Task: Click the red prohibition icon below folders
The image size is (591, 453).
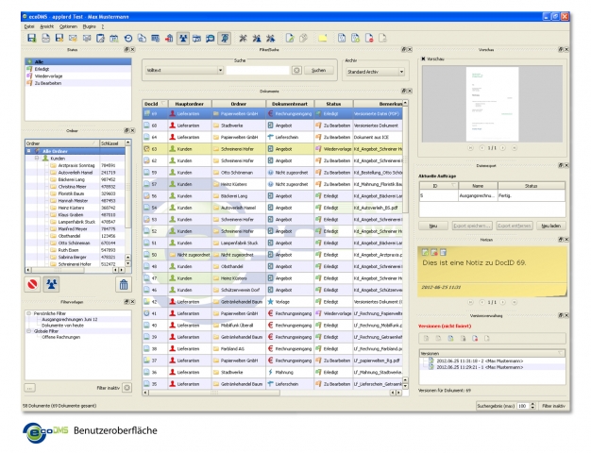Action: click(33, 284)
